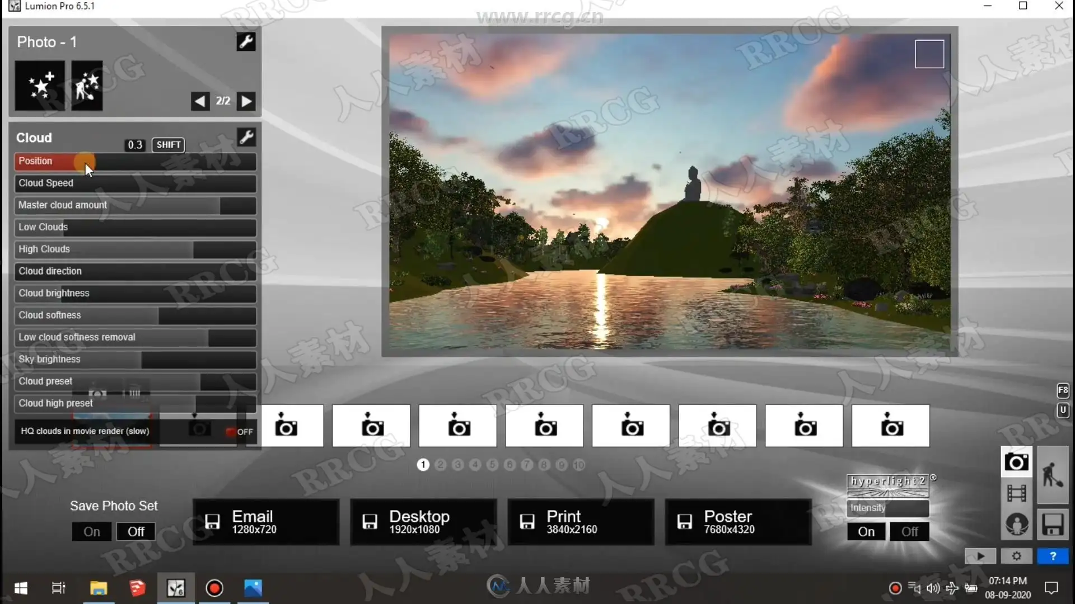Click the Cloud effect wrench icon
This screenshot has height=604, width=1075.
tap(246, 137)
